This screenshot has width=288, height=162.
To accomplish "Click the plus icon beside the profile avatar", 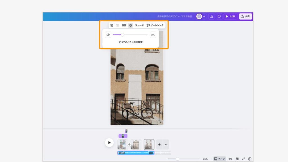I will point(204,17).
